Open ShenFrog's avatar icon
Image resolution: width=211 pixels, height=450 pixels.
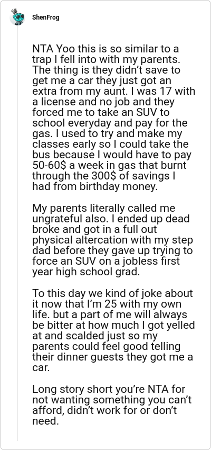pyautogui.click(x=17, y=18)
